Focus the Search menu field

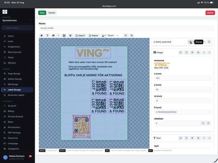17,28
